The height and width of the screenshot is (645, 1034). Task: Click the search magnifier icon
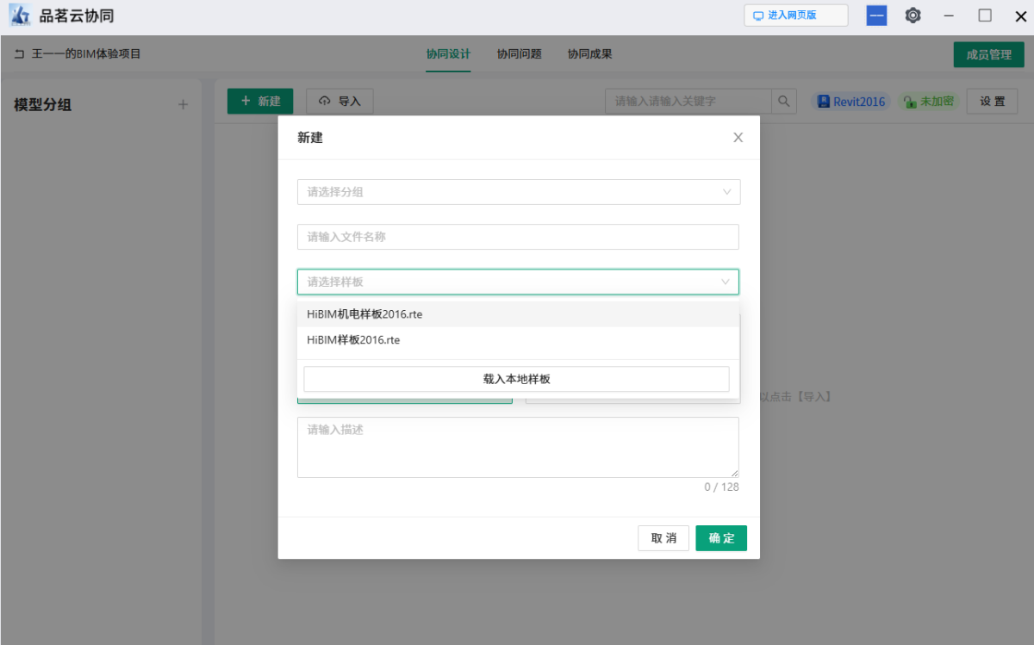tap(783, 102)
